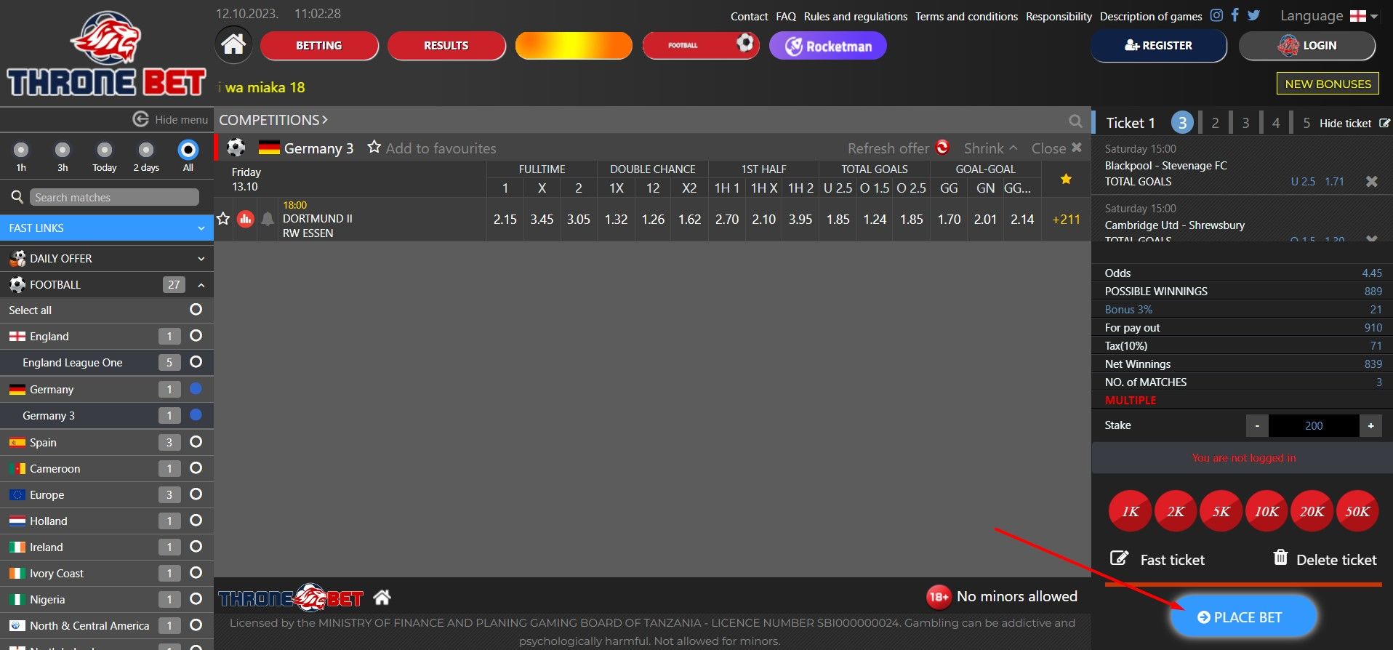The width and height of the screenshot is (1393, 650).
Task: Click the star icon beside Dortmund II match
Action: pos(223,218)
